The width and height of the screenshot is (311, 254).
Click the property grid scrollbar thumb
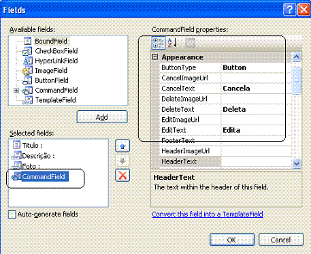[297, 80]
